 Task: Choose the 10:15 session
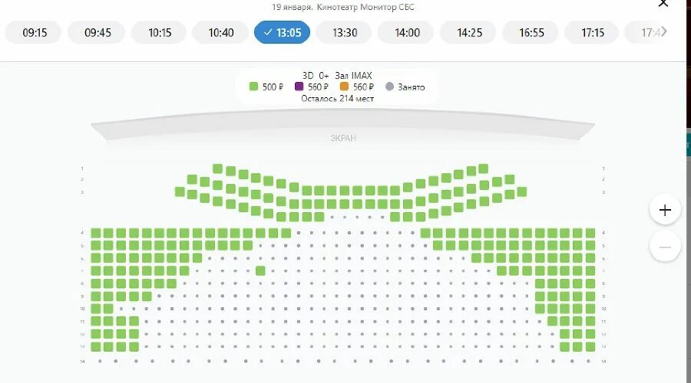[160, 32]
